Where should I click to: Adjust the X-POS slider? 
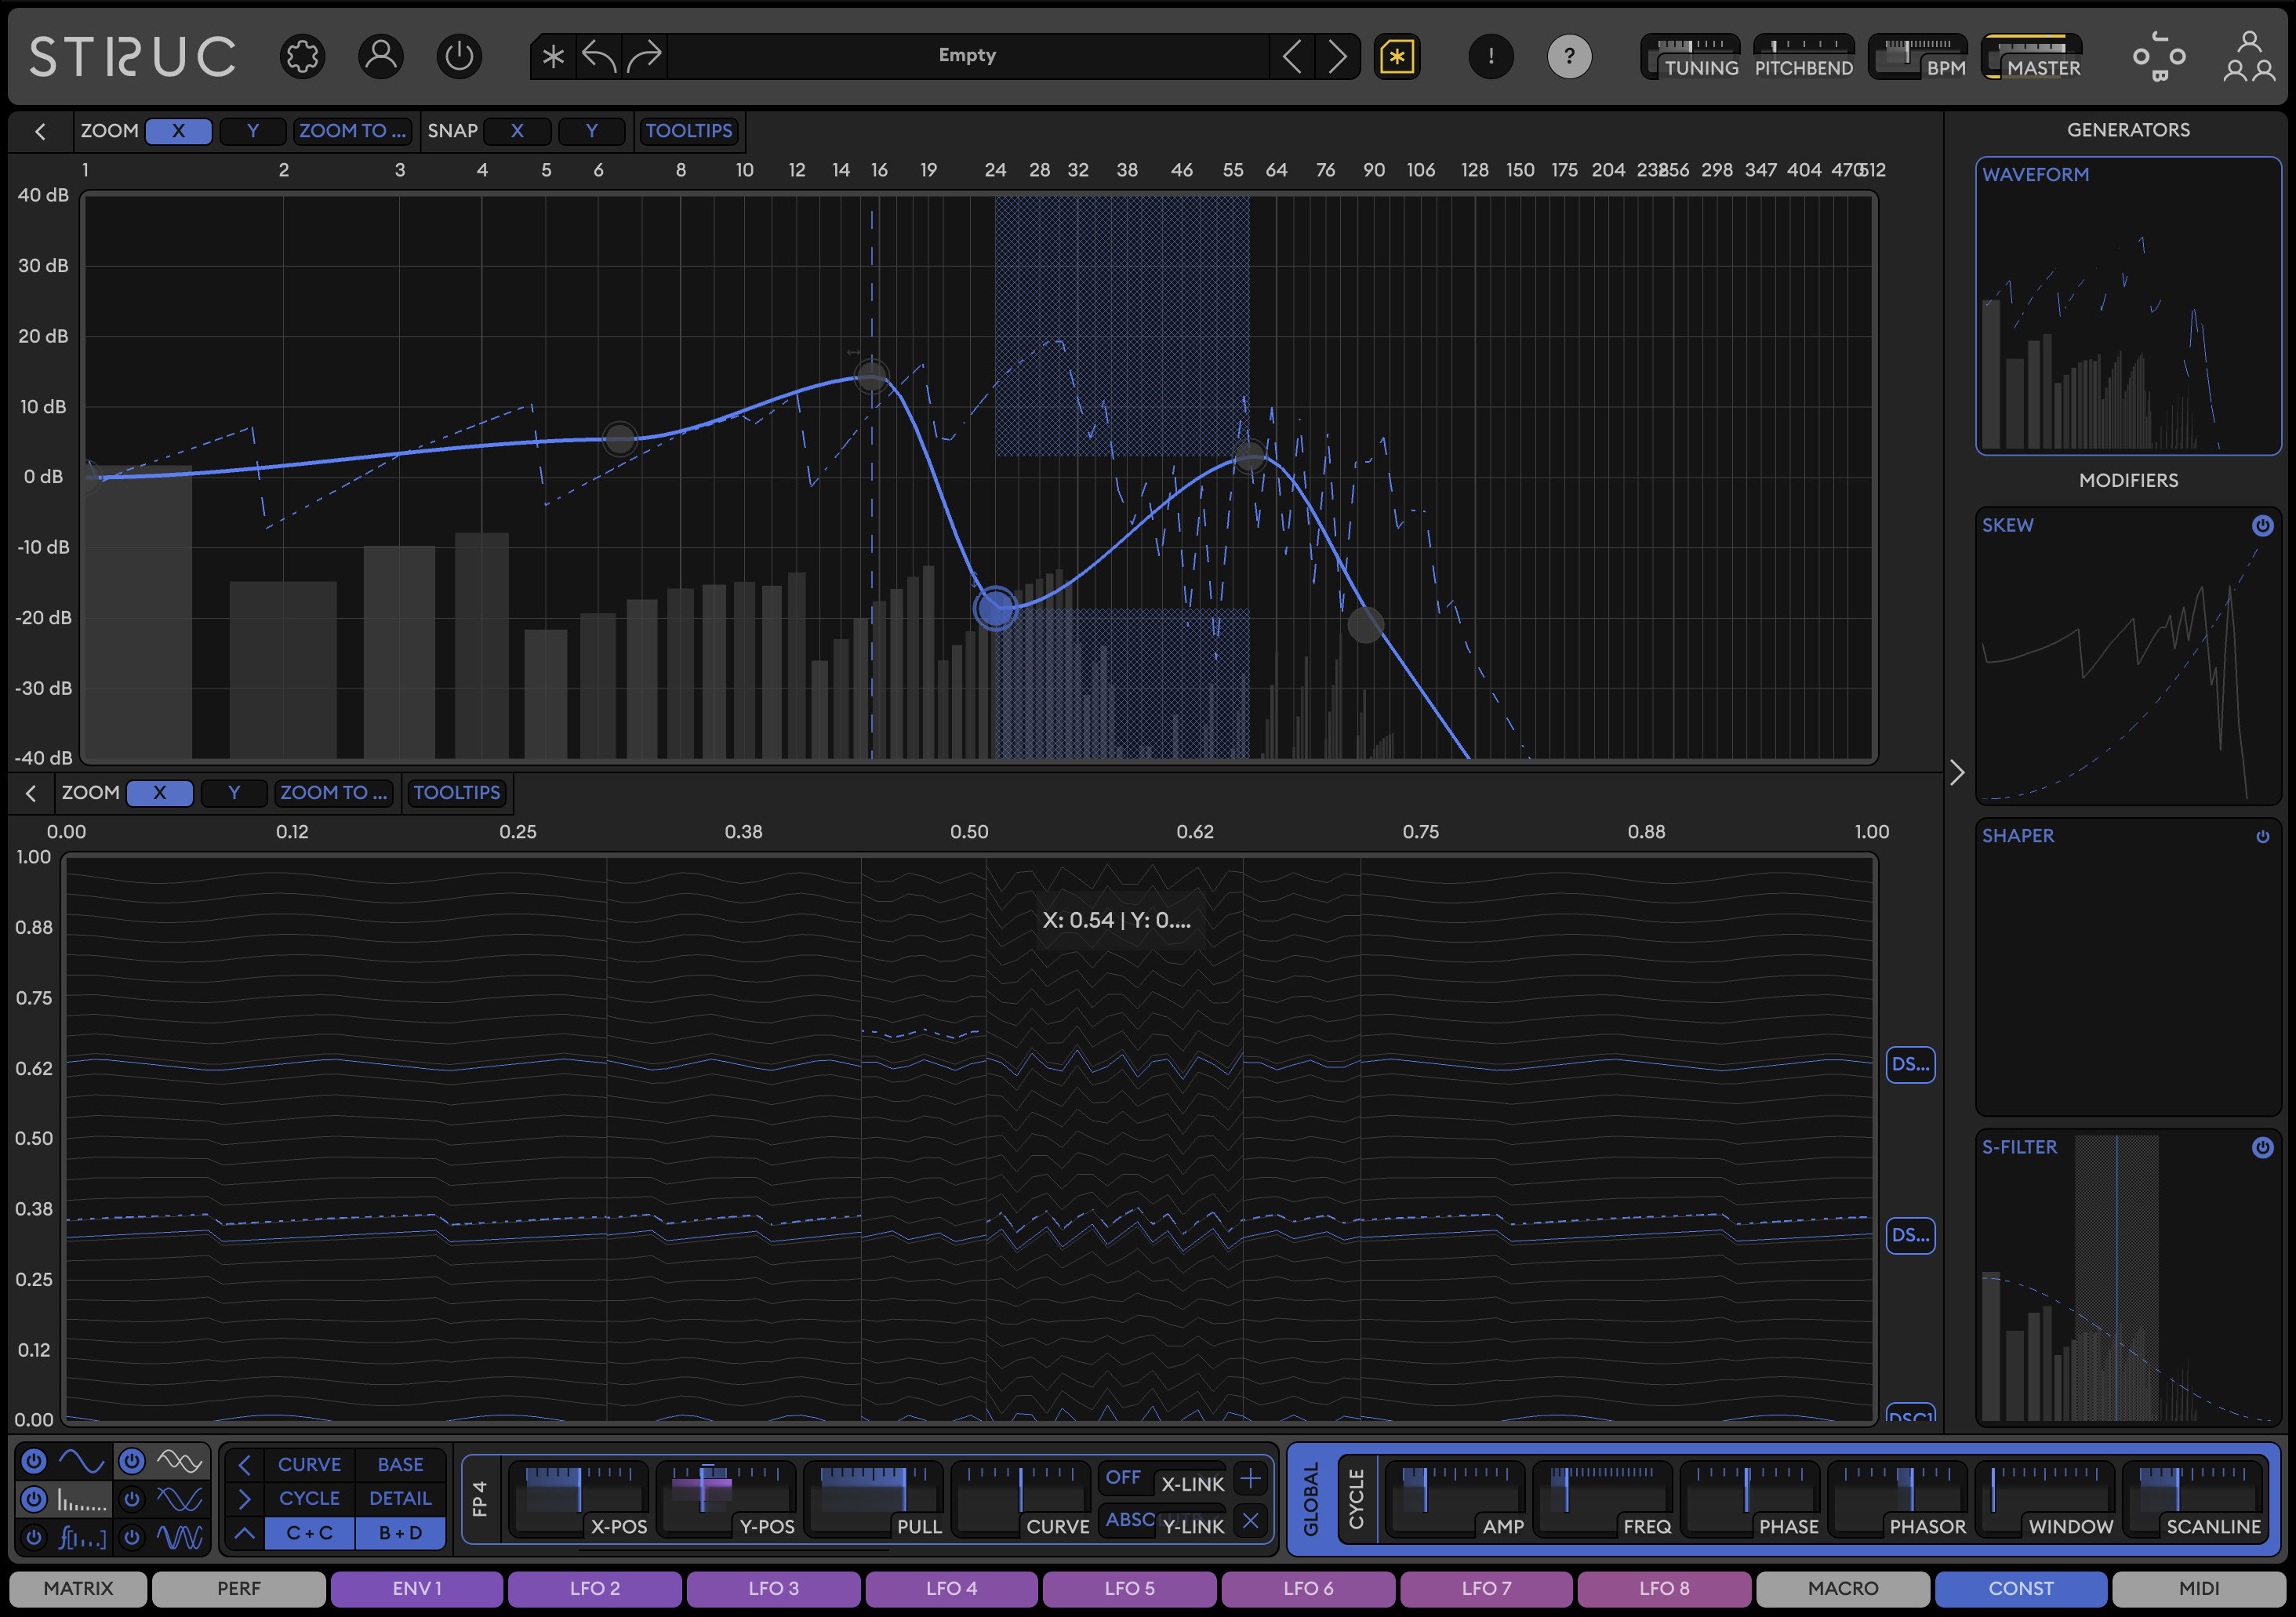coord(579,1499)
